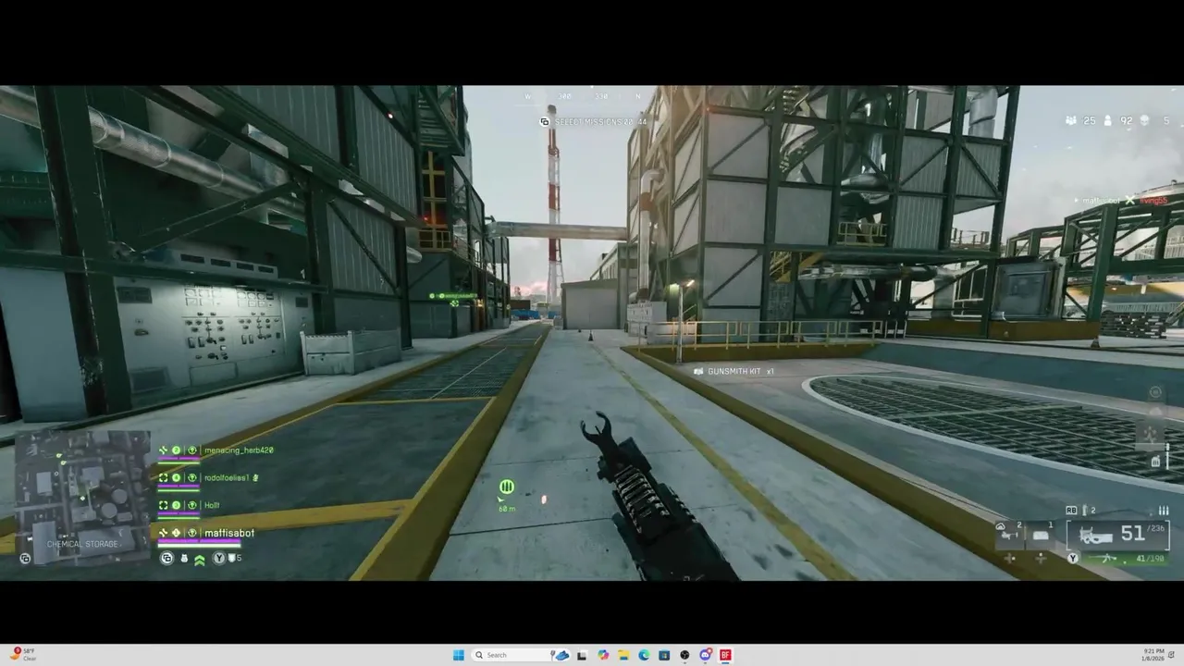Click player name mattisabot in squad list
Screen dimensions: 1184x666
[x=228, y=533]
